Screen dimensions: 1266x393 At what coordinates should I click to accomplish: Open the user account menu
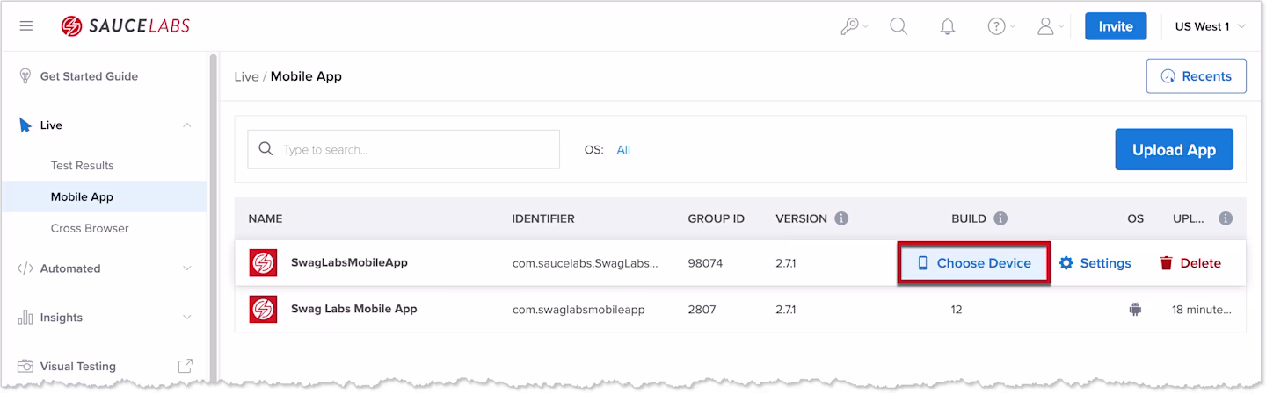(x=1051, y=26)
